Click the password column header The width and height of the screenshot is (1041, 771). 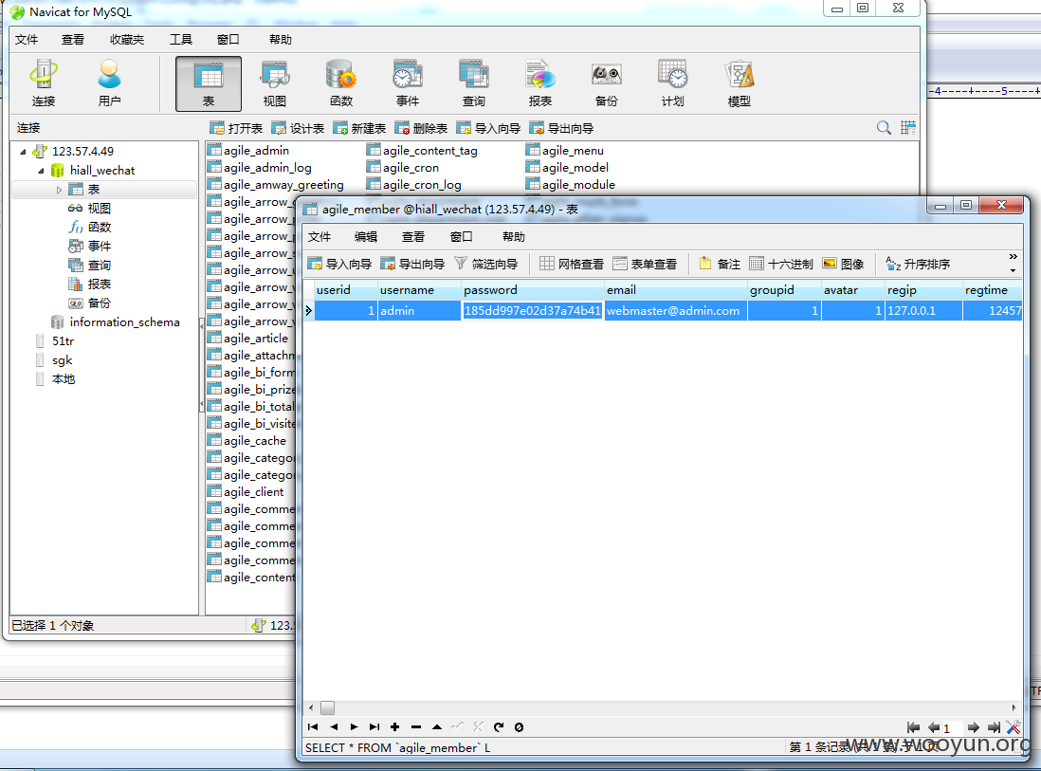pos(533,290)
